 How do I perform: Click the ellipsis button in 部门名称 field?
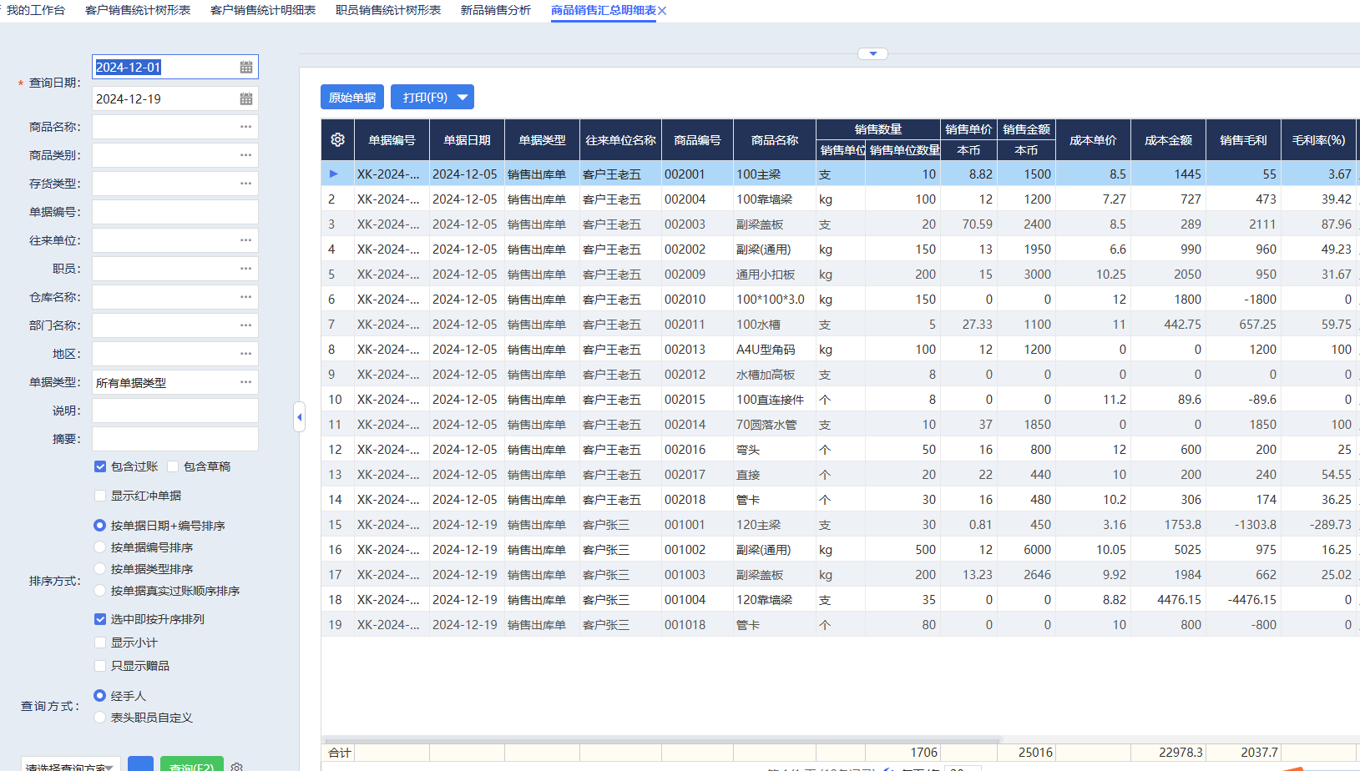(x=245, y=325)
